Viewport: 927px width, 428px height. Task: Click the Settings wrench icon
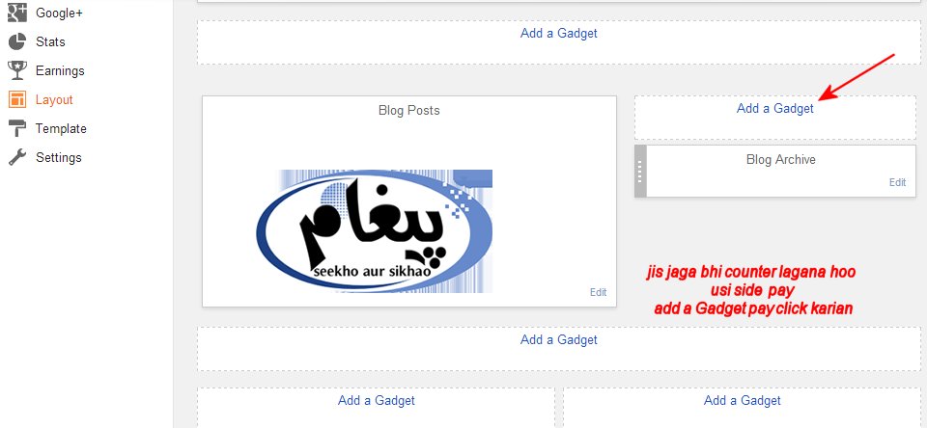(x=17, y=158)
